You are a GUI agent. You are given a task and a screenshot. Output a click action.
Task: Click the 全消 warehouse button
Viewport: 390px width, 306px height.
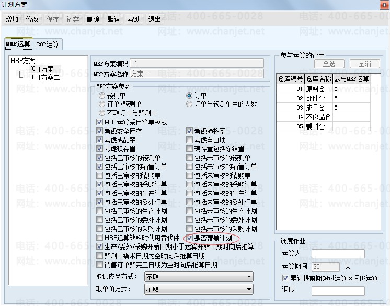[364, 64]
